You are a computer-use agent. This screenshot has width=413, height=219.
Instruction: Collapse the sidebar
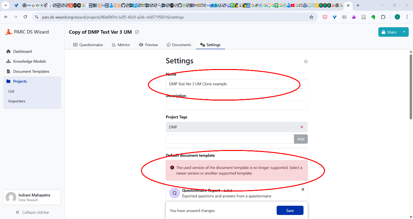[x=32, y=212]
